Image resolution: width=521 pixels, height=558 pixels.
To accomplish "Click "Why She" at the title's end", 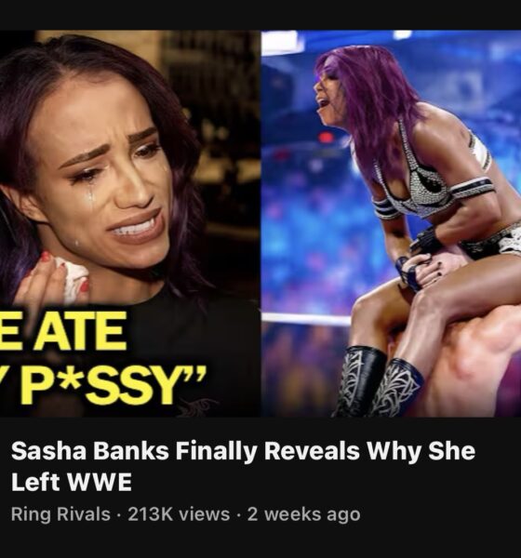I will coord(421,451).
